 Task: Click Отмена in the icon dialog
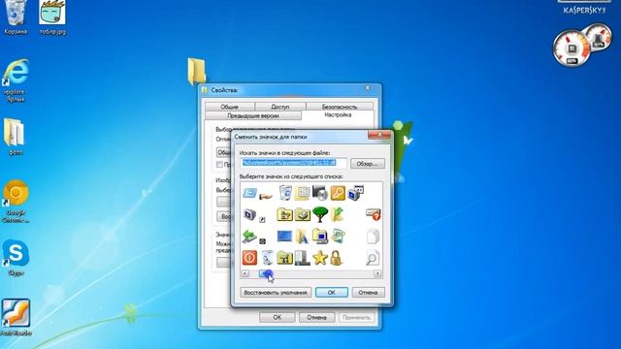368,293
